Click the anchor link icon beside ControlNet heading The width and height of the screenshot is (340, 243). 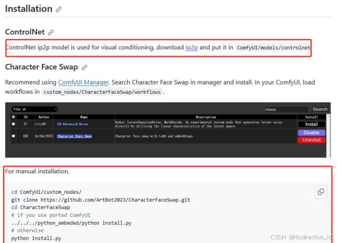pyautogui.click(x=51, y=32)
